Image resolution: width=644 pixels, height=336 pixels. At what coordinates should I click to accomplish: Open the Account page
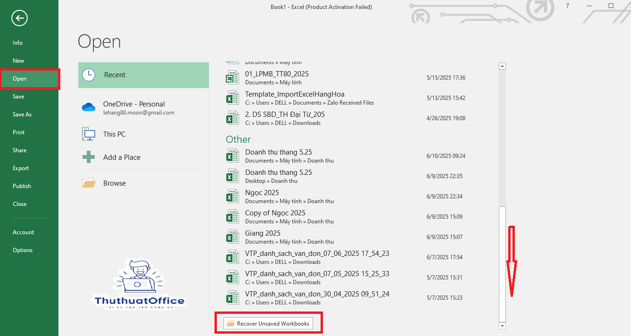[29, 232]
